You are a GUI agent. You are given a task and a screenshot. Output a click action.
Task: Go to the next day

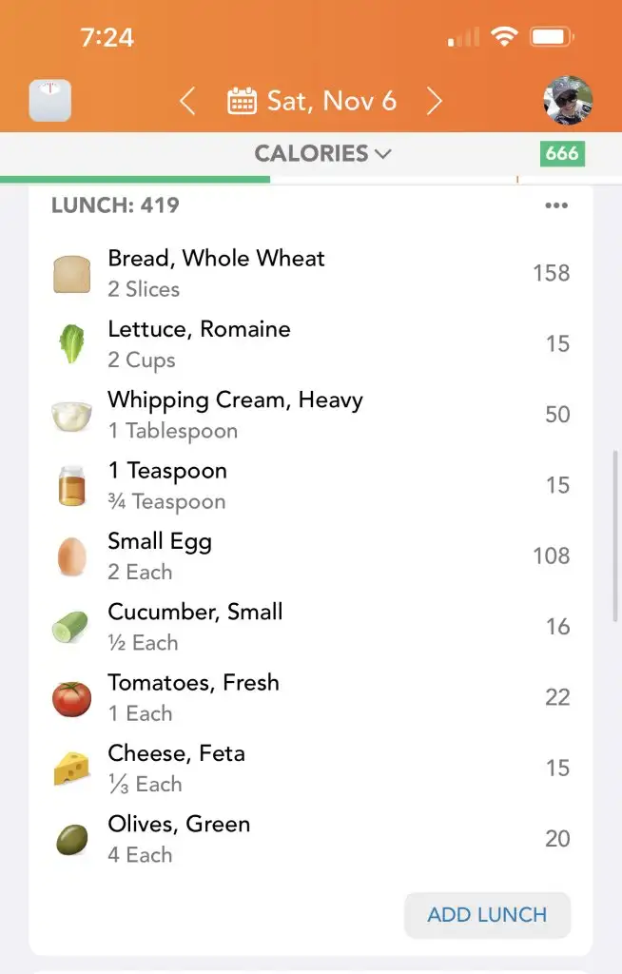click(435, 101)
